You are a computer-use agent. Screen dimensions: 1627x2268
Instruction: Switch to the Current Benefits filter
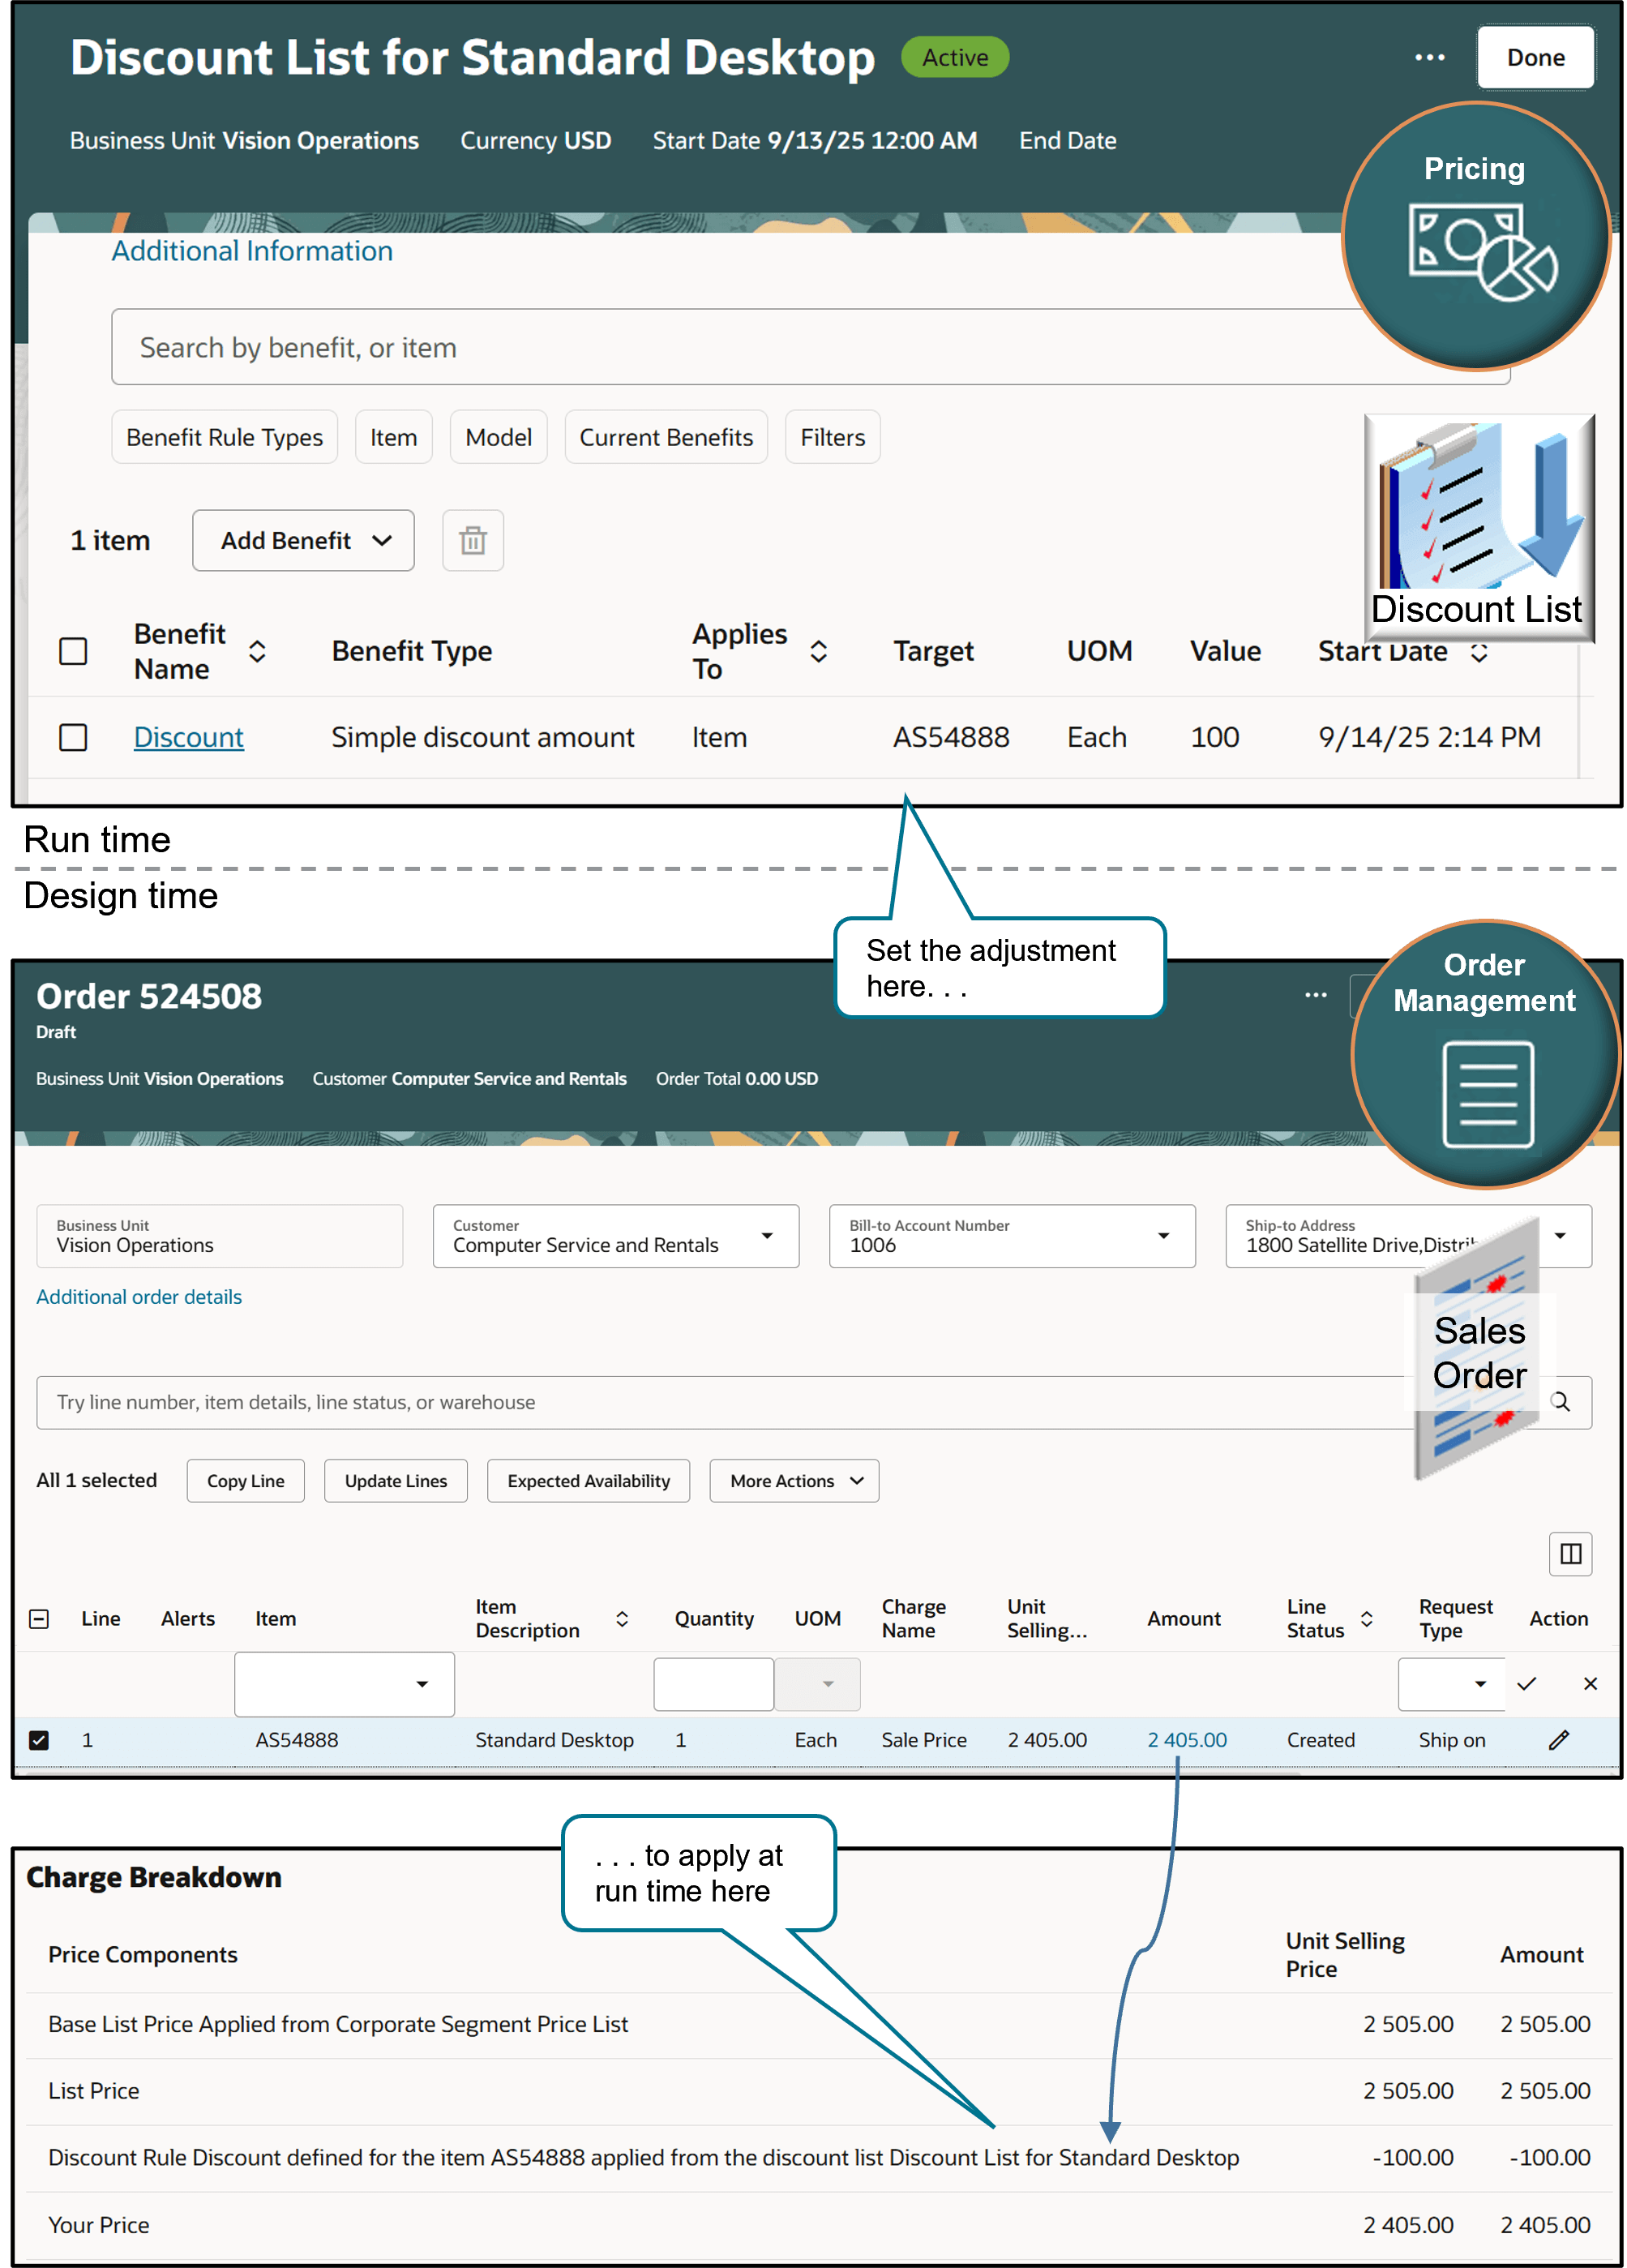click(x=665, y=437)
